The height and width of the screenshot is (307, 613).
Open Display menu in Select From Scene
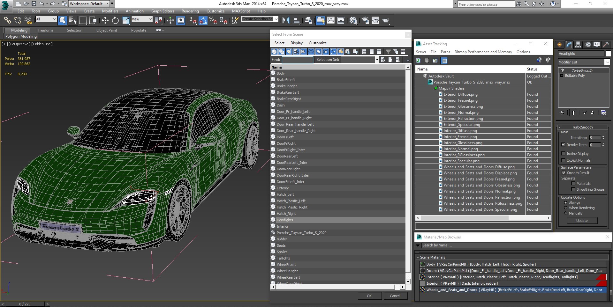296,43
